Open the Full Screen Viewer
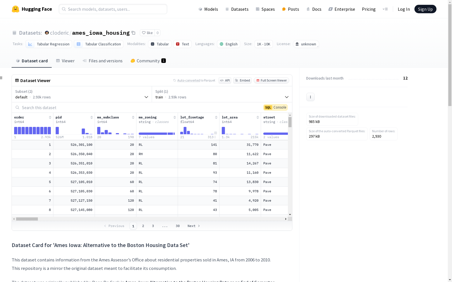 coord(271,80)
